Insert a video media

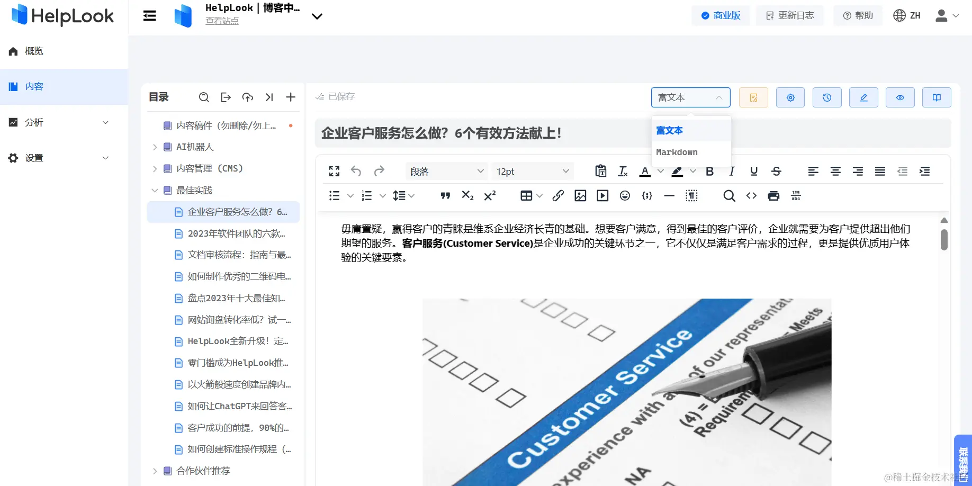click(602, 196)
